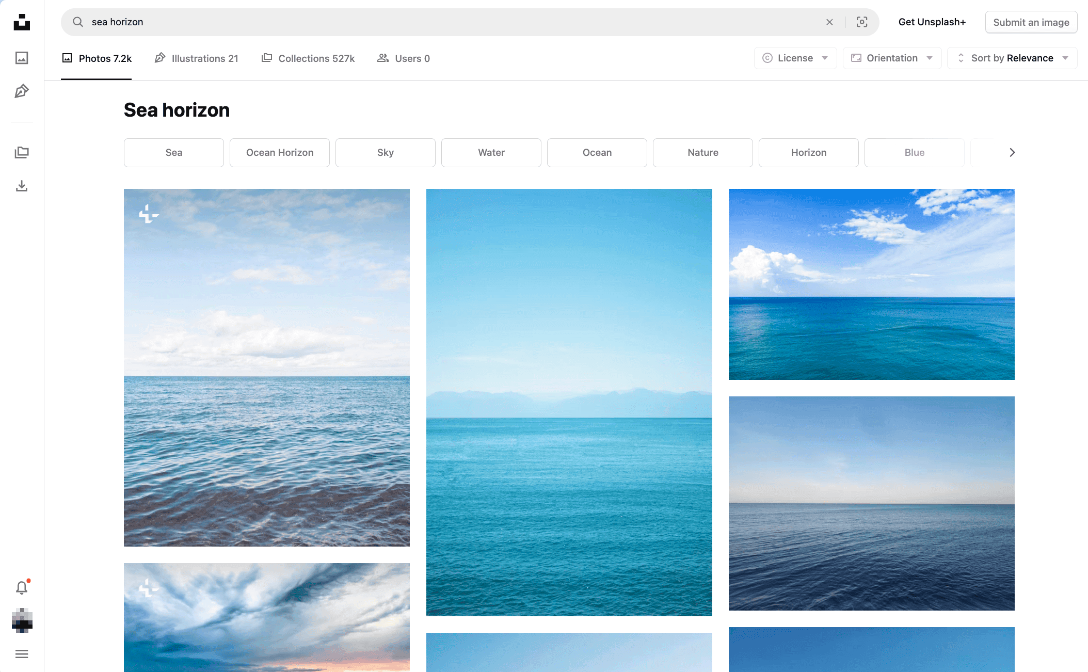Viewport: 1088px width, 672px height.
Task: Expand more filter chips with the right chevron
Action: coord(1012,152)
